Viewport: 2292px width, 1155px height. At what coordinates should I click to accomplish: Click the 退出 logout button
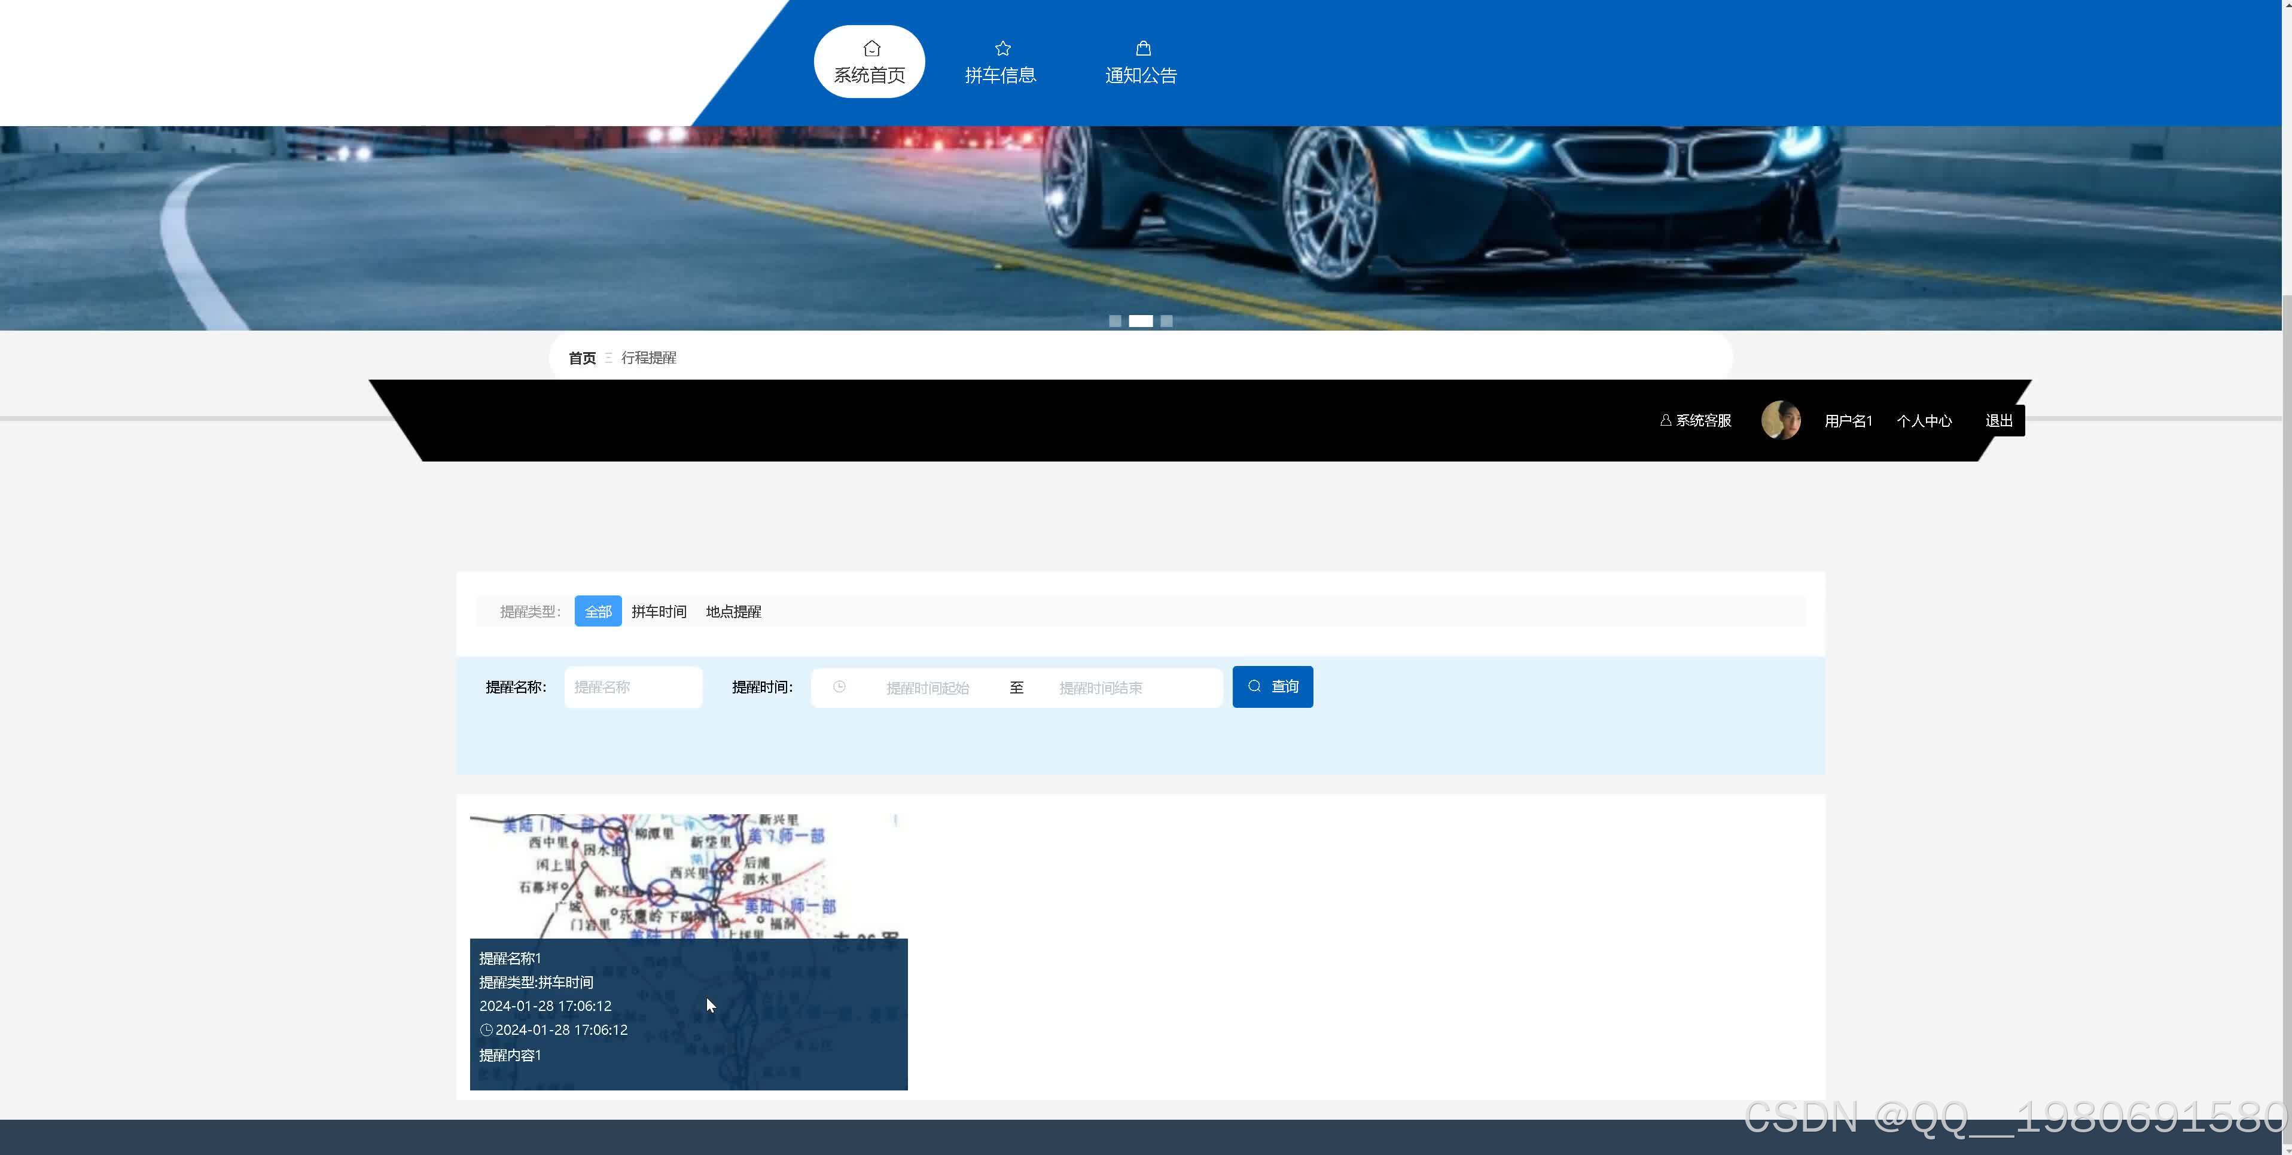[x=1998, y=420]
